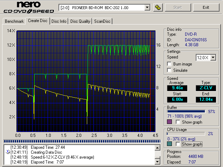
Task: Click the Start button
Action: (178, 7)
